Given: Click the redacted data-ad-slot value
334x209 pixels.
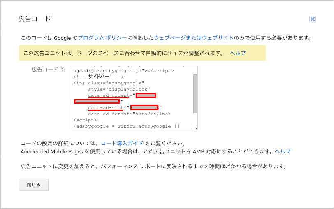Looking at the screenshot, I should tap(144, 108).
